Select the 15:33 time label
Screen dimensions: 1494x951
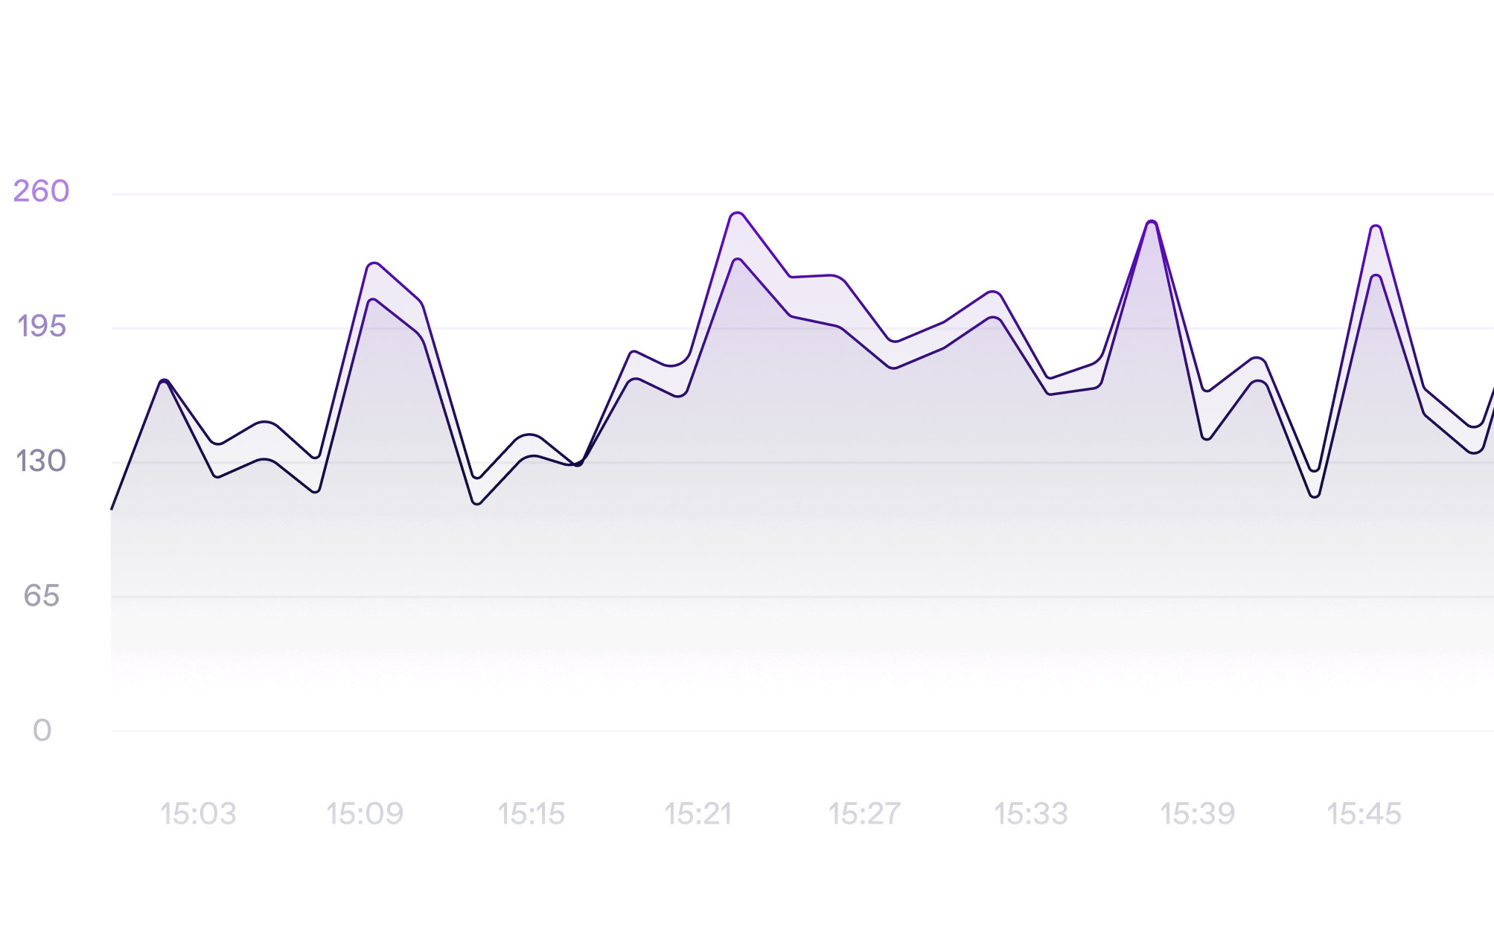click(x=1031, y=814)
